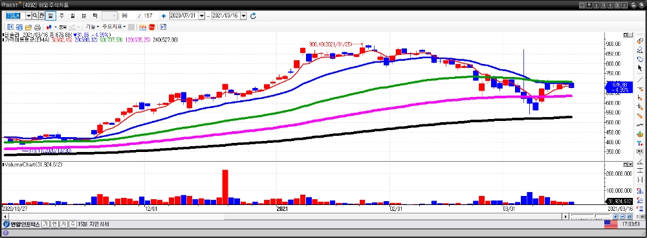Viewport: 647px width, 238px height.
Task: Click the open folder icon
Action: 28,27
